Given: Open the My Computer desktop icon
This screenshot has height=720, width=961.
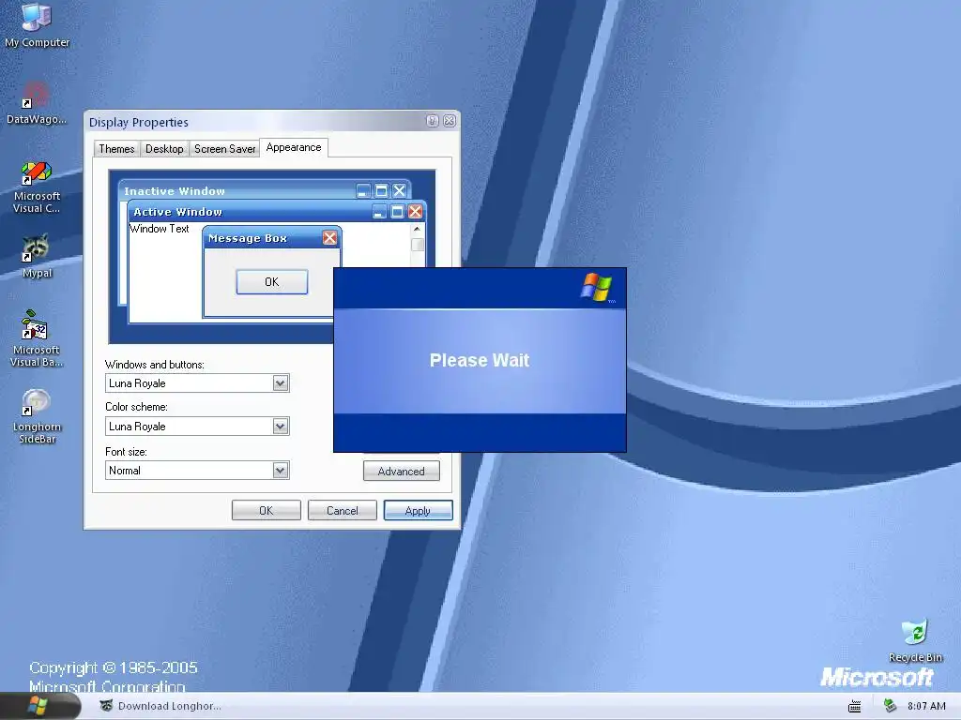Looking at the screenshot, I should (x=37, y=24).
